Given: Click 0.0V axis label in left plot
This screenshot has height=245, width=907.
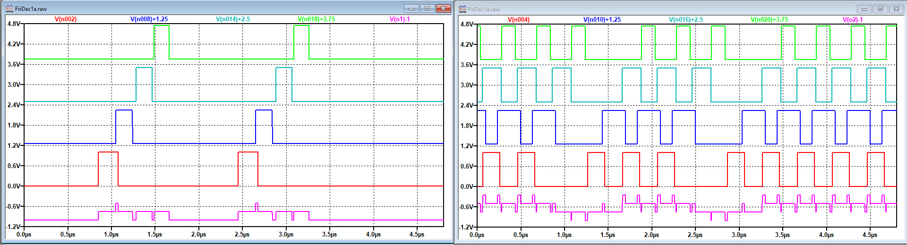Looking at the screenshot, I should coord(14,186).
